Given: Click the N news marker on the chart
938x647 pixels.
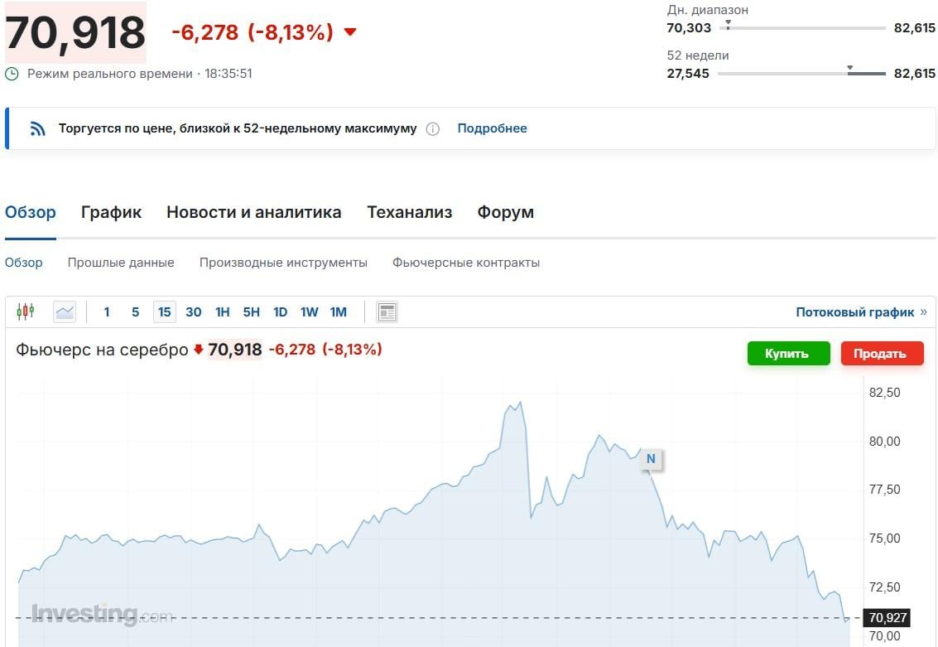Looking at the screenshot, I should [x=651, y=459].
